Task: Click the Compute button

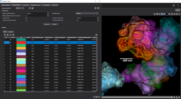Action: [x=47, y=24]
